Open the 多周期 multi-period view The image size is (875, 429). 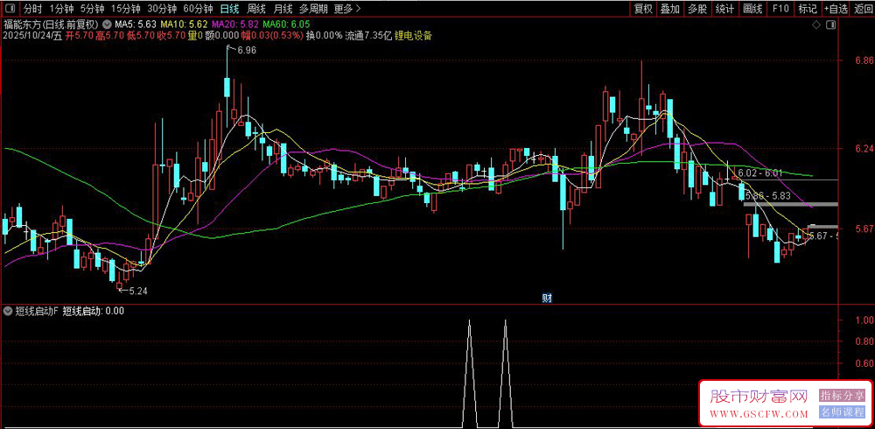(x=313, y=9)
